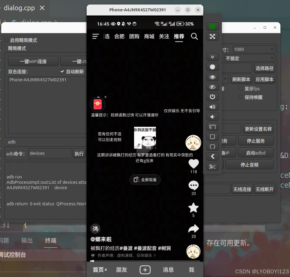Click the power button icon in side toolbar
Viewport: 290px width, 277px height.
[212, 97]
